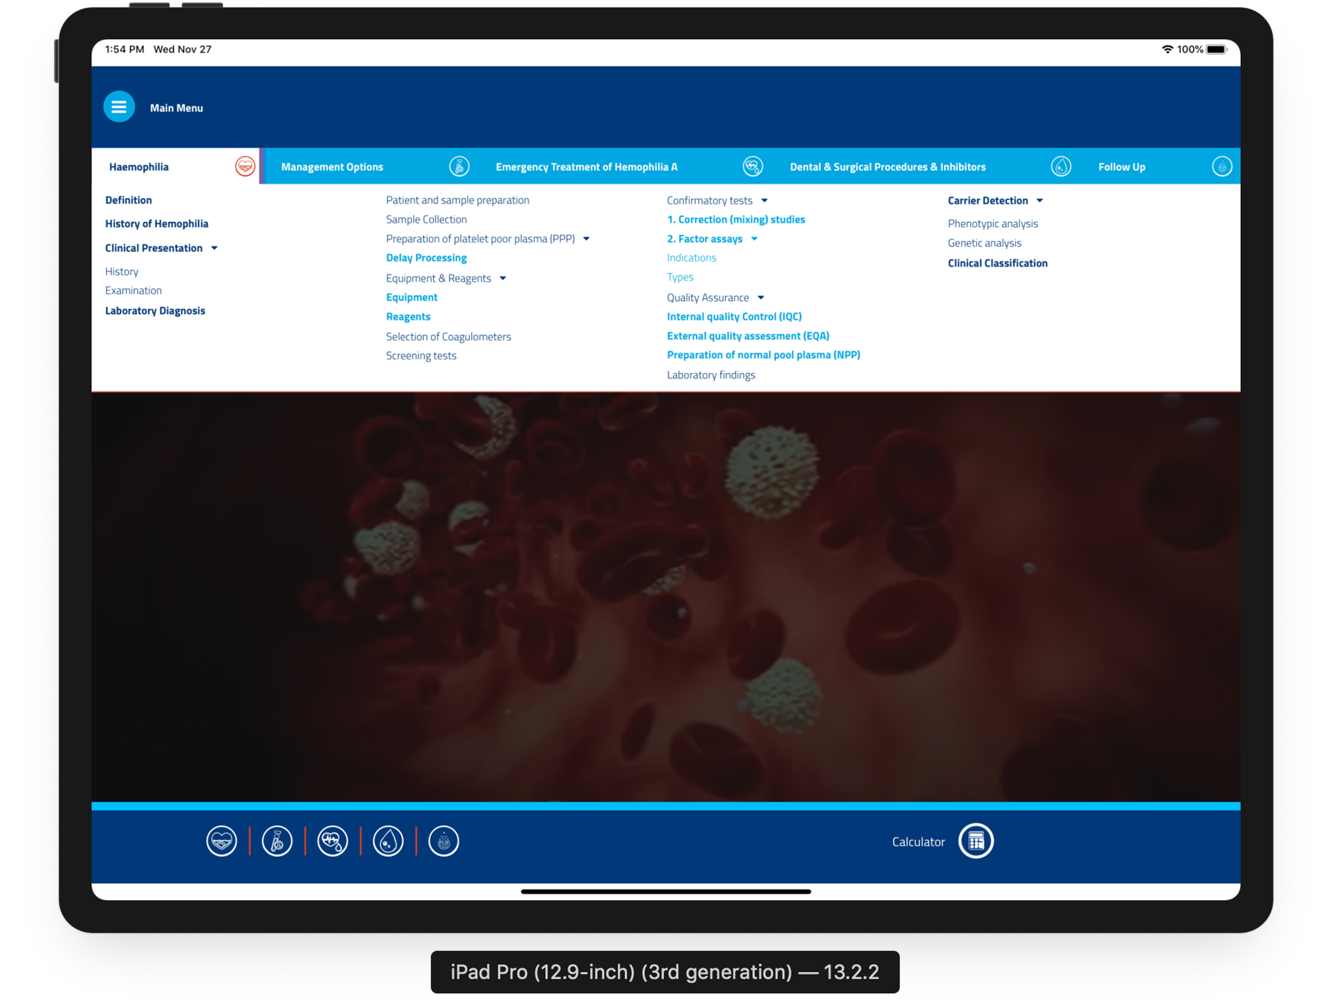
Task: Click the home indicator bar
Action: click(x=666, y=892)
